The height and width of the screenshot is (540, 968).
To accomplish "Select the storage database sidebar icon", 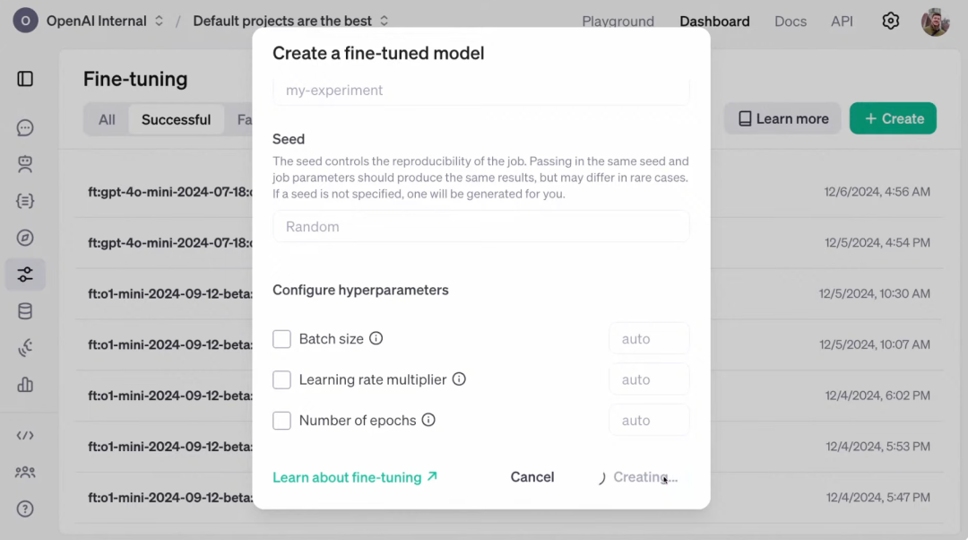I will click(25, 312).
